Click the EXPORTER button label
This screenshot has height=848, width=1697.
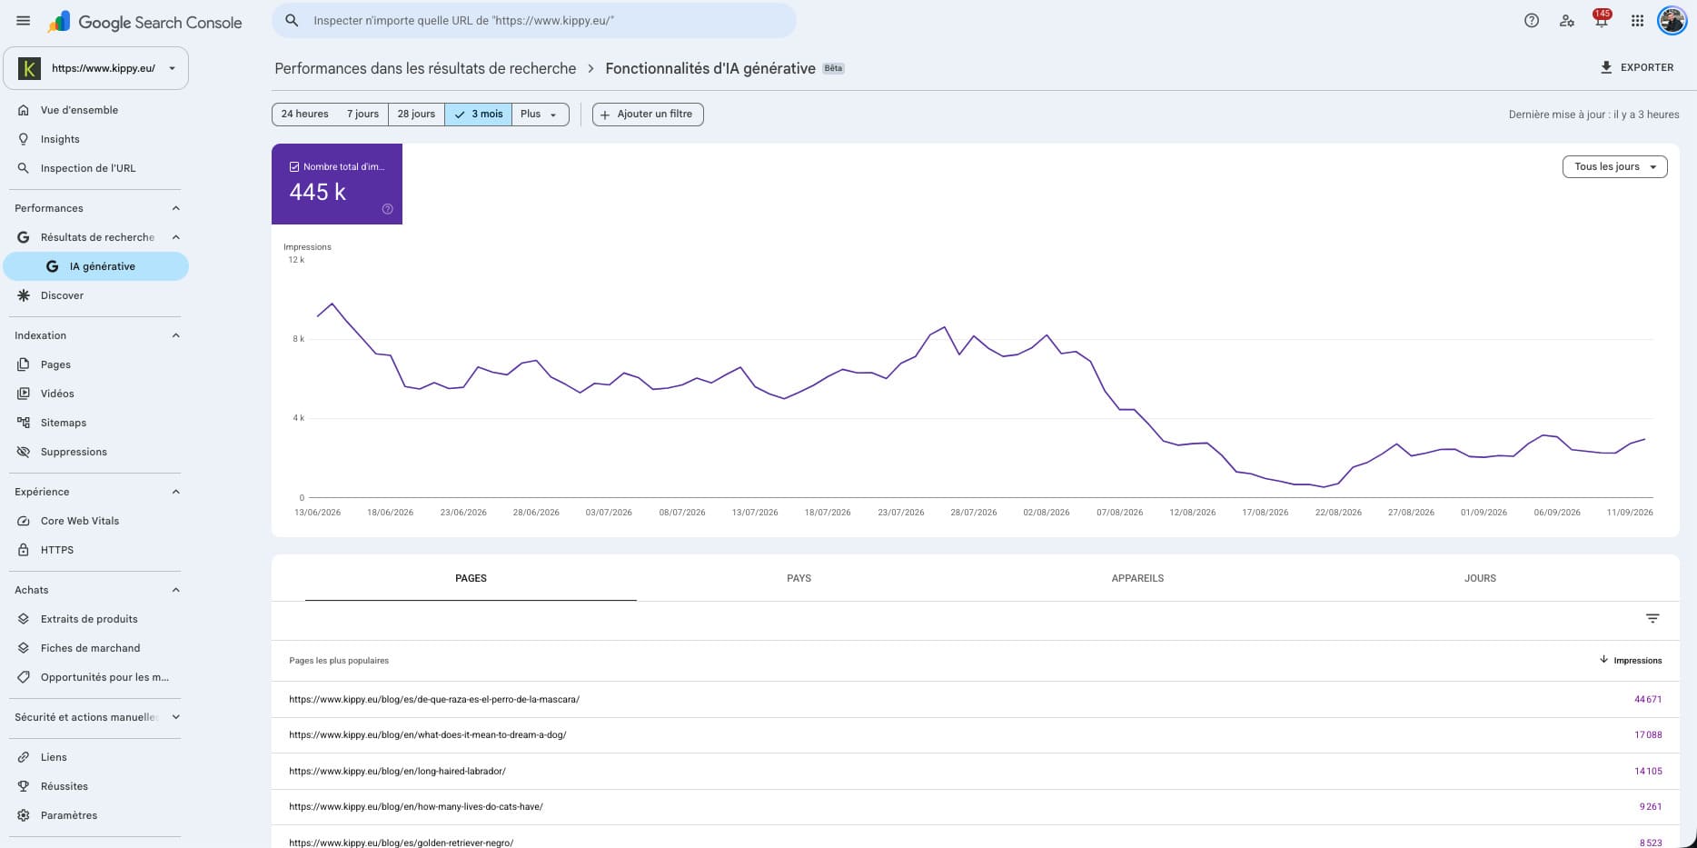pos(1647,67)
